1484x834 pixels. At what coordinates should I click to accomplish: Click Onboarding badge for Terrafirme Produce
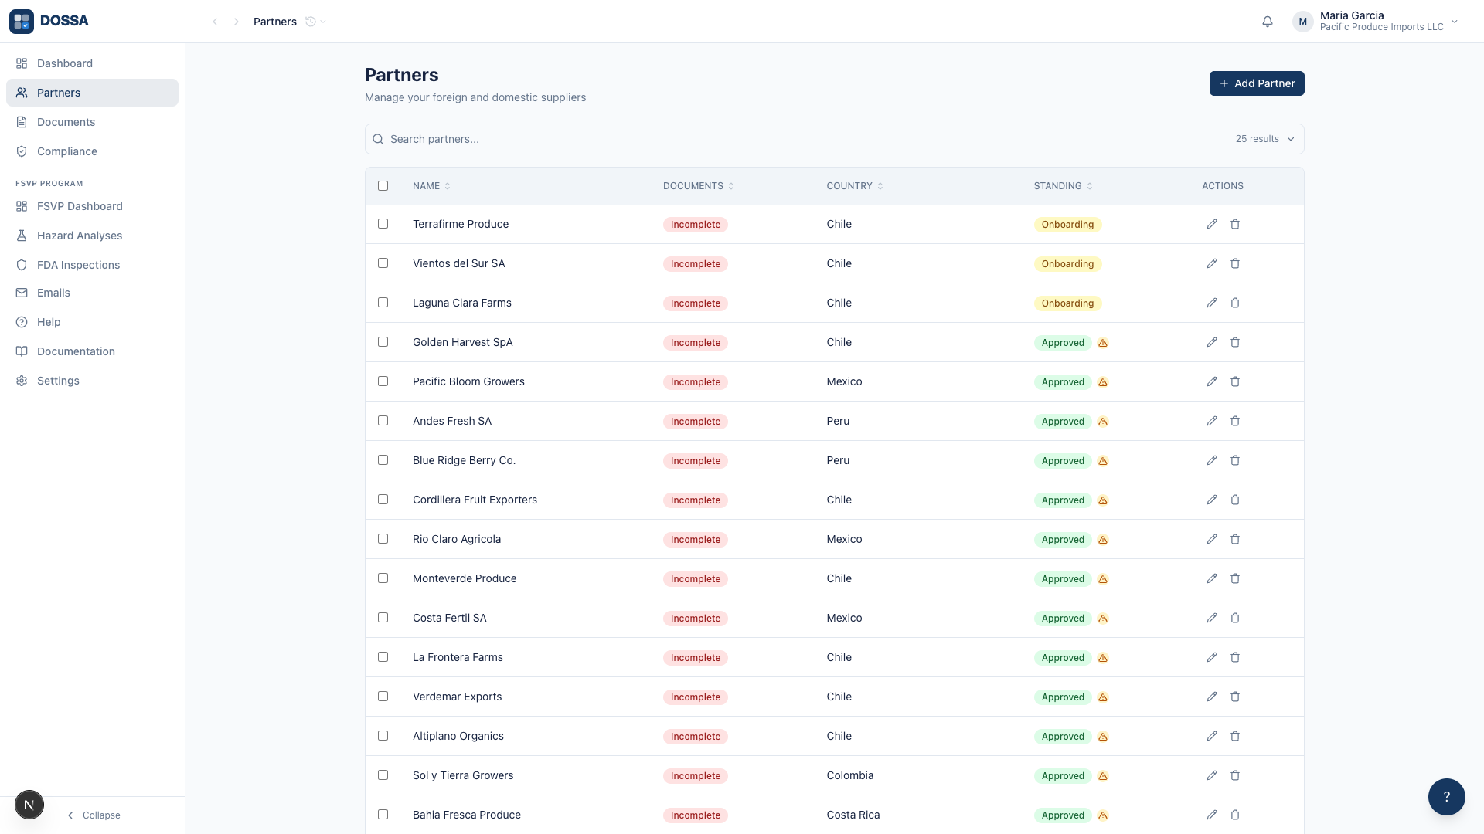1067,225
